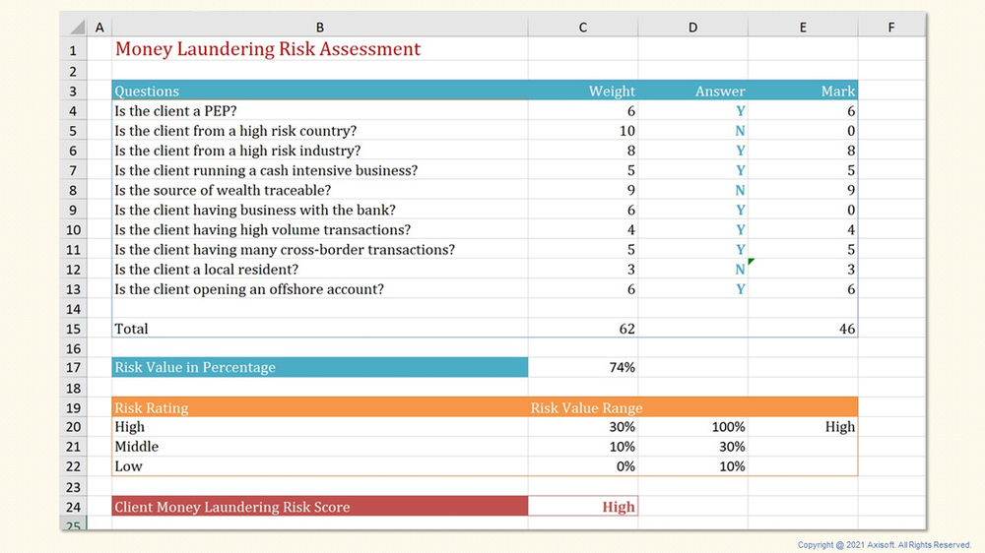The width and height of the screenshot is (985, 553).
Task: Click Client Money Laundering Risk Score label
Action: coord(320,507)
